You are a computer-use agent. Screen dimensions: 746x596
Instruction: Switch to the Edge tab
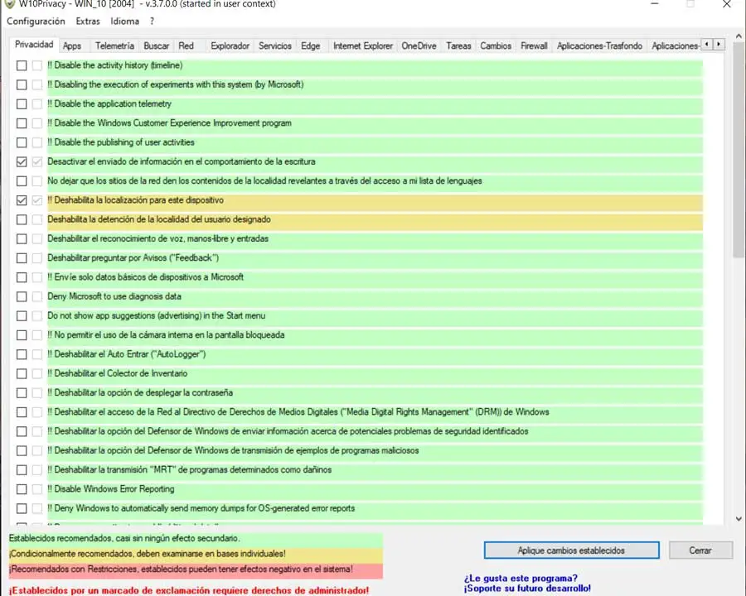click(x=310, y=46)
